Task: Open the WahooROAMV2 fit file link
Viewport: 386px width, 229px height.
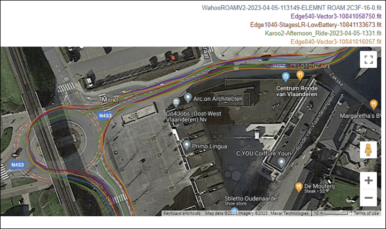Action: tap(291, 8)
